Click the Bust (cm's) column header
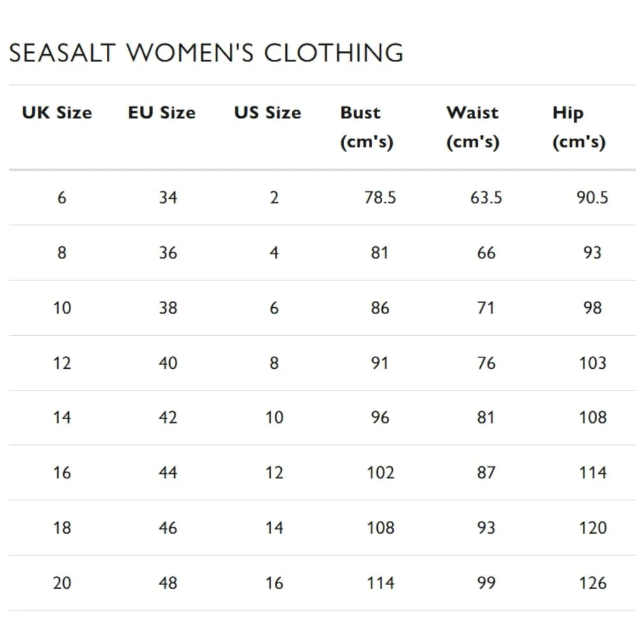Viewport: 636px width, 636px height. point(367,127)
